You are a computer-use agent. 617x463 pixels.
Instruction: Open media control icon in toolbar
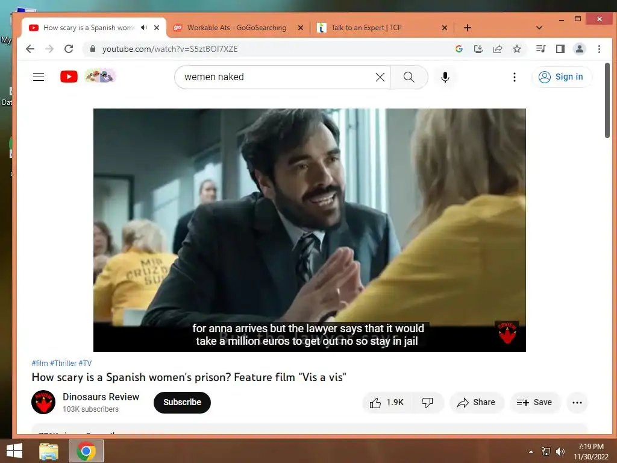coord(540,49)
